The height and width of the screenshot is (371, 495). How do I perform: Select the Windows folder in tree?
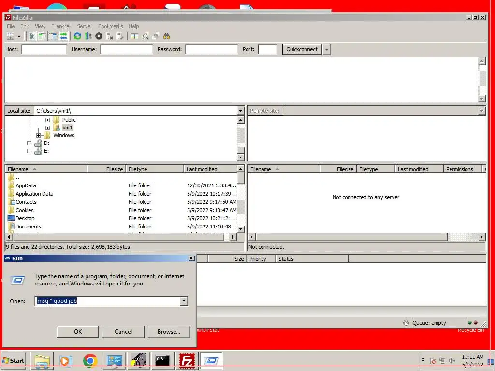(x=64, y=135)
